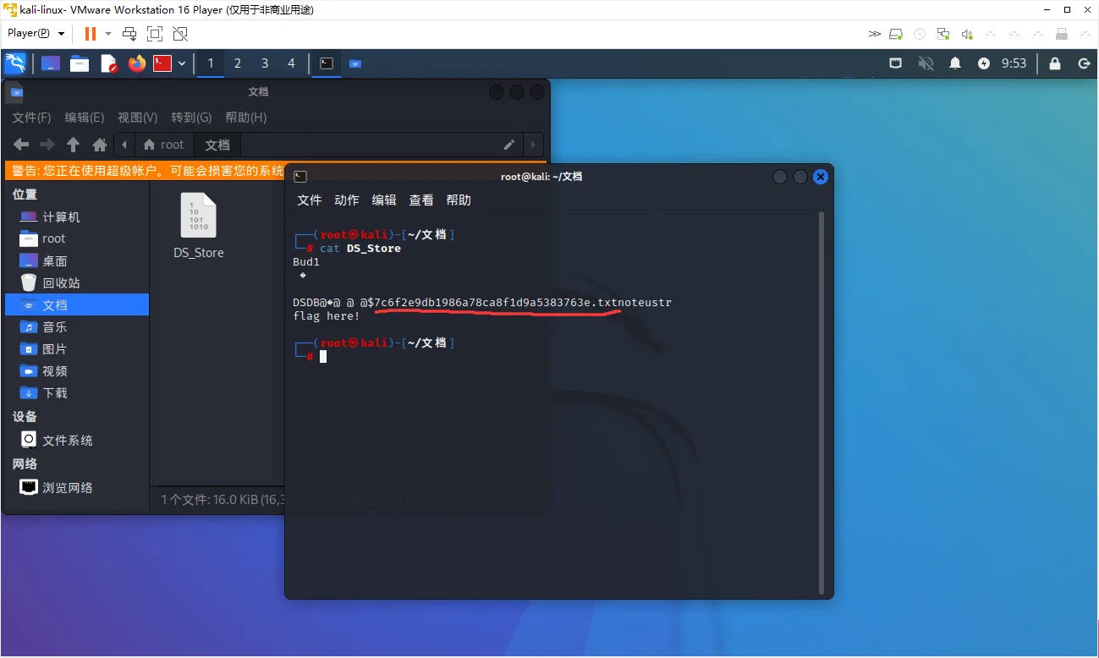Viewport: 1099px width, 658px height.
Task: Click the text editor launcher icon
Action: click(x=108, y=63)
